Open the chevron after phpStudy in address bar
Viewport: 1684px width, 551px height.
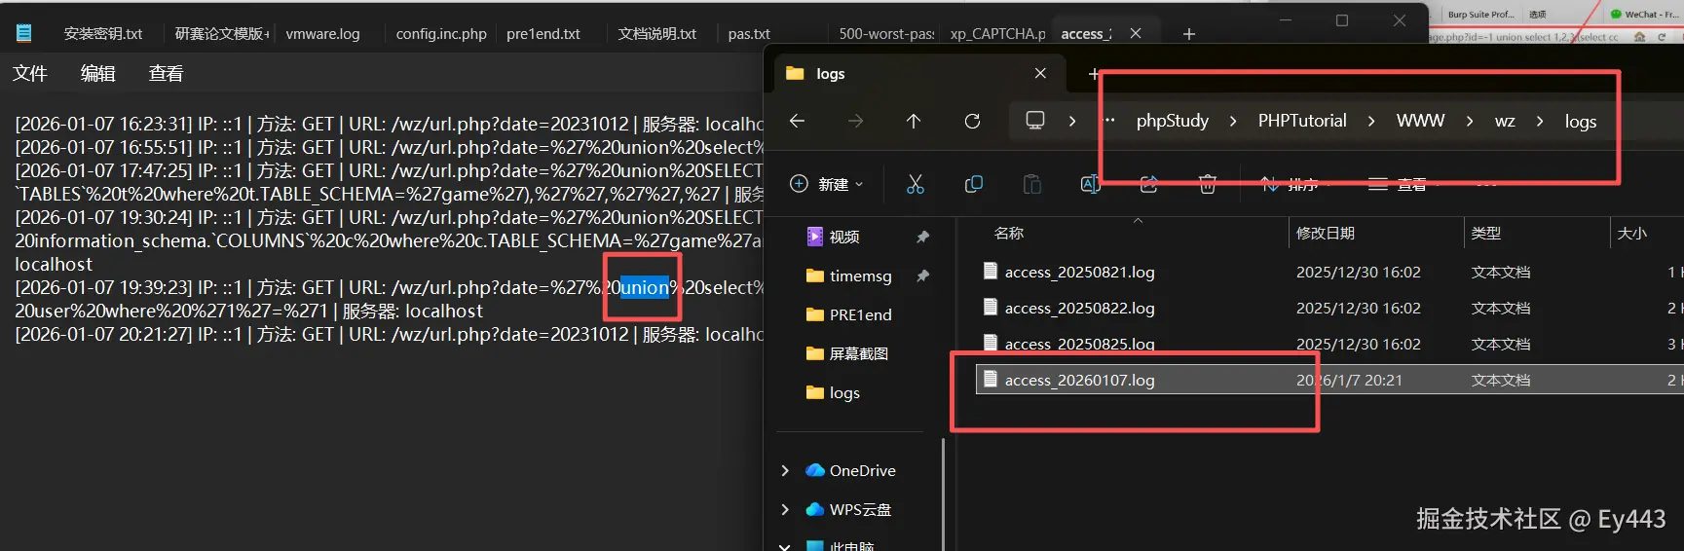[1233, 121]
